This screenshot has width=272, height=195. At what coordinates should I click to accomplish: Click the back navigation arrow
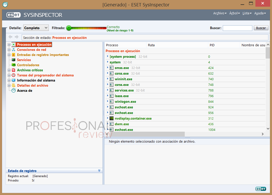10,37
